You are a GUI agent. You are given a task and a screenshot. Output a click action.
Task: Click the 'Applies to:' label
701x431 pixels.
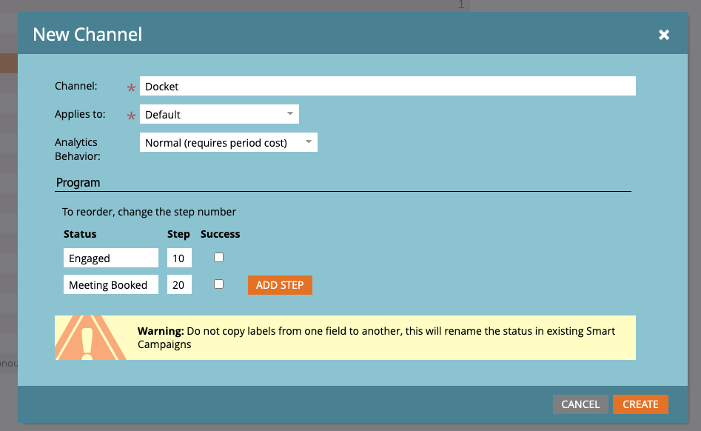(x=80, y=114)
